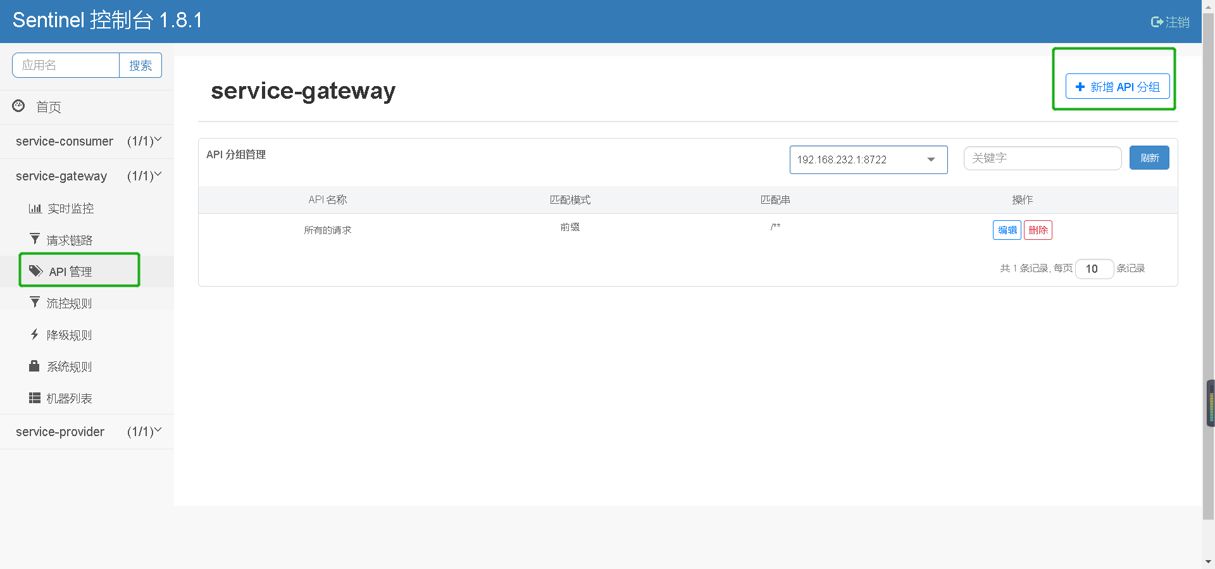Click the 实时监控 bar chart icon
Screen dimensions: 1215x569
tap(35, 208)
